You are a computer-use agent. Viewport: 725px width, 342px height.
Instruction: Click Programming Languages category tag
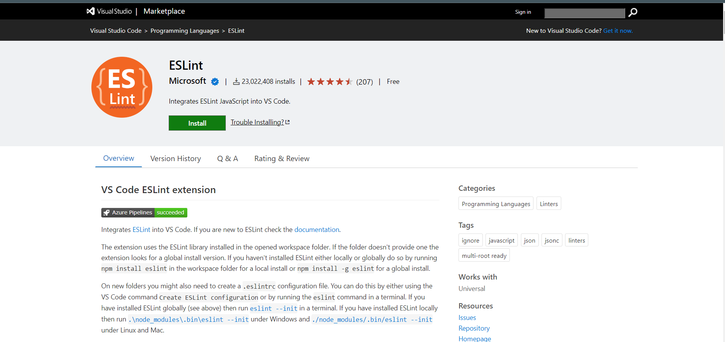tap(496, 204)
